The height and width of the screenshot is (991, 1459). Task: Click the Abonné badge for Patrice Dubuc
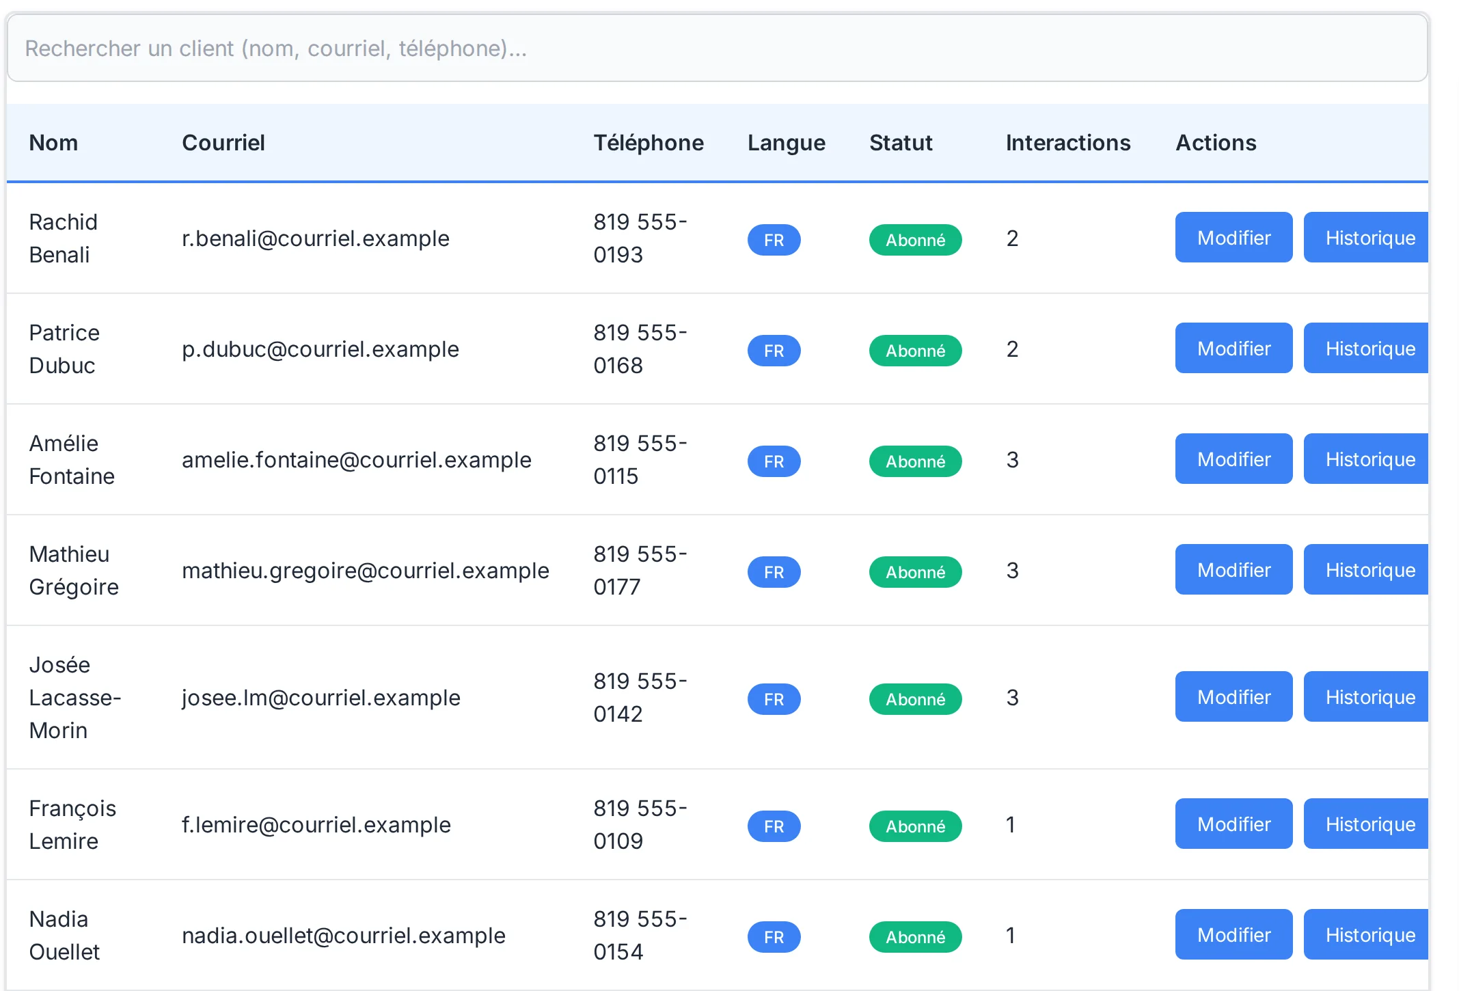pos(915,351)
